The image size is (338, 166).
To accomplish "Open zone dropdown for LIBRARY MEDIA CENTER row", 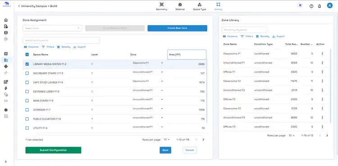I will point(148,63).
